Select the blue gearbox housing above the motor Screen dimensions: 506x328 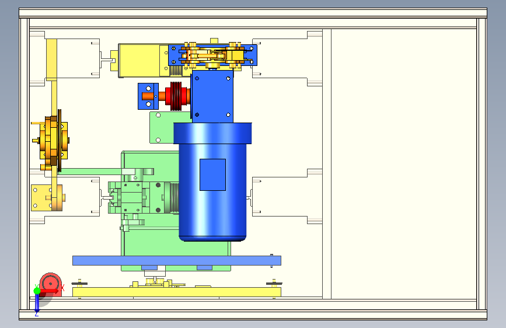click(x=212, y=97)
